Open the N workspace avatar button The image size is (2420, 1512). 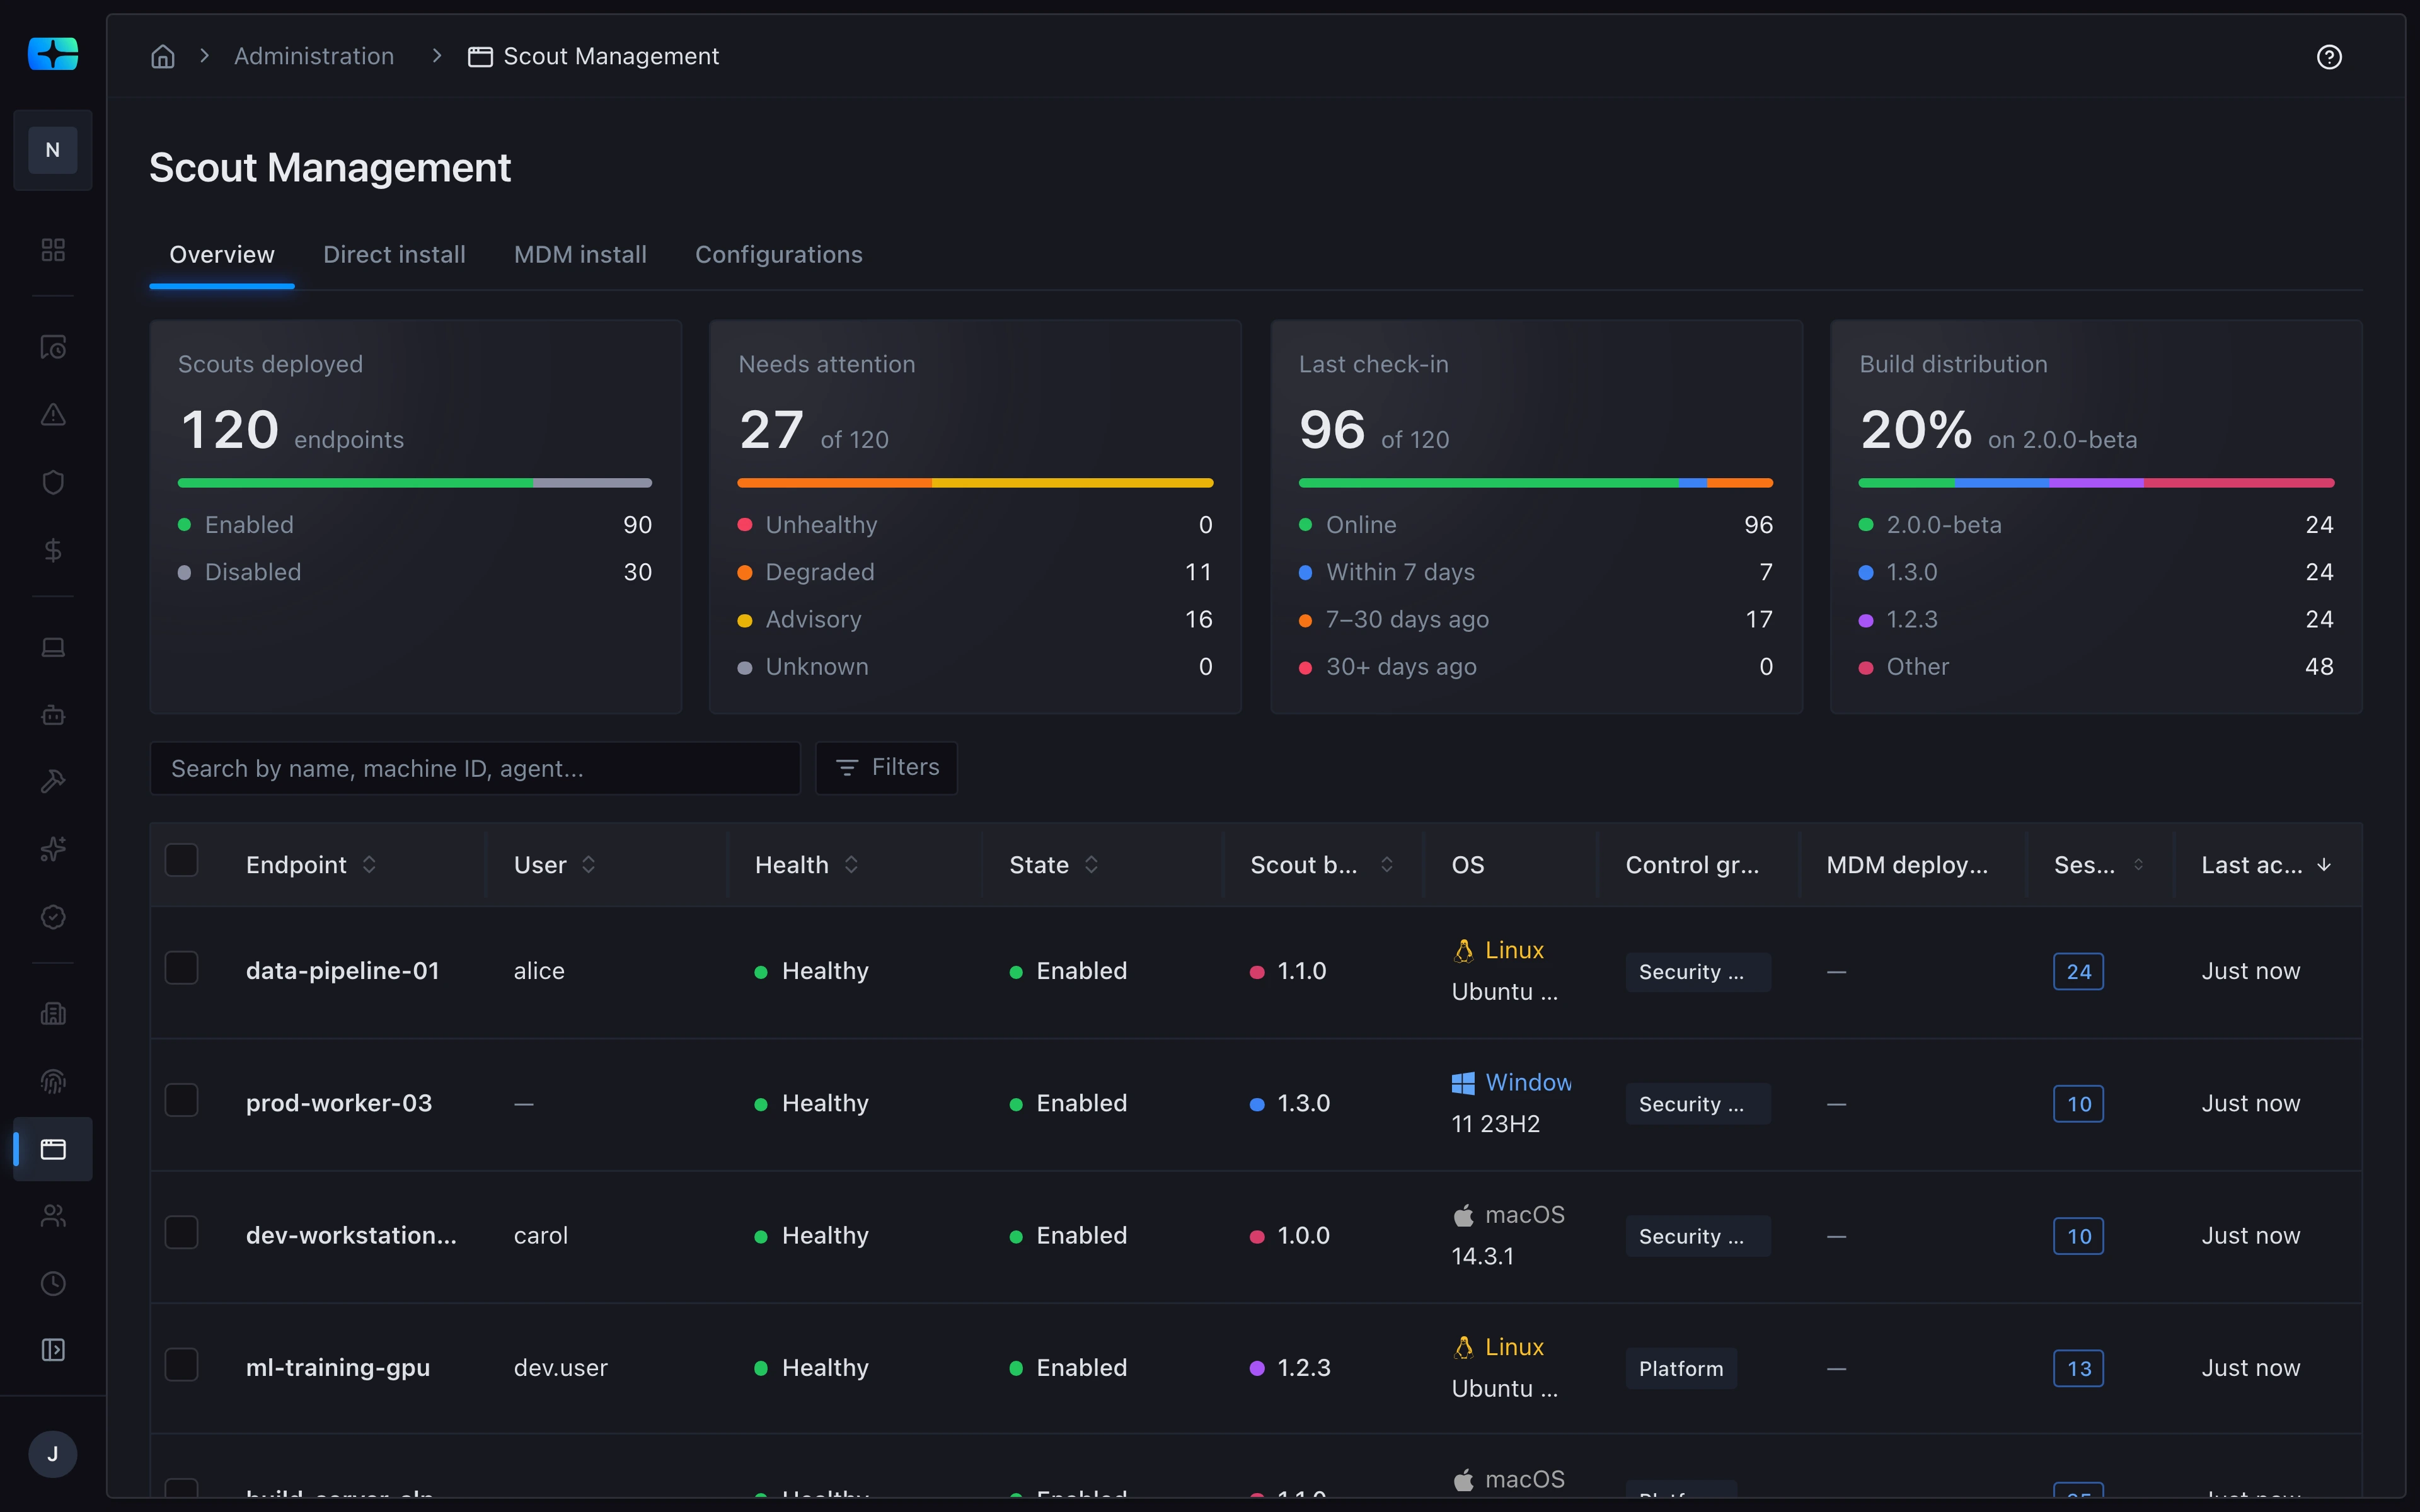[53, 150]
